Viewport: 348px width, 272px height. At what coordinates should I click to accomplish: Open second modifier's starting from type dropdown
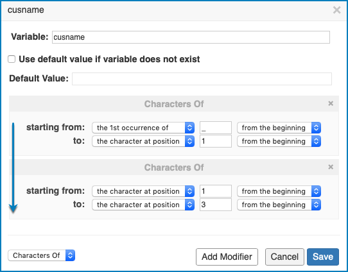tap(143, 191)
